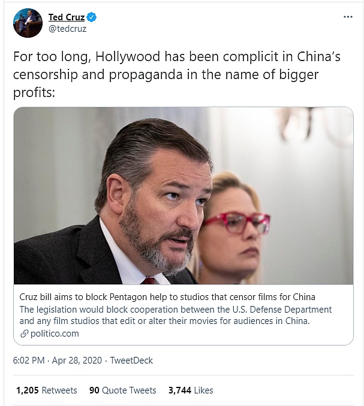Click the chain link icon beside politico.com

(24, 334)
